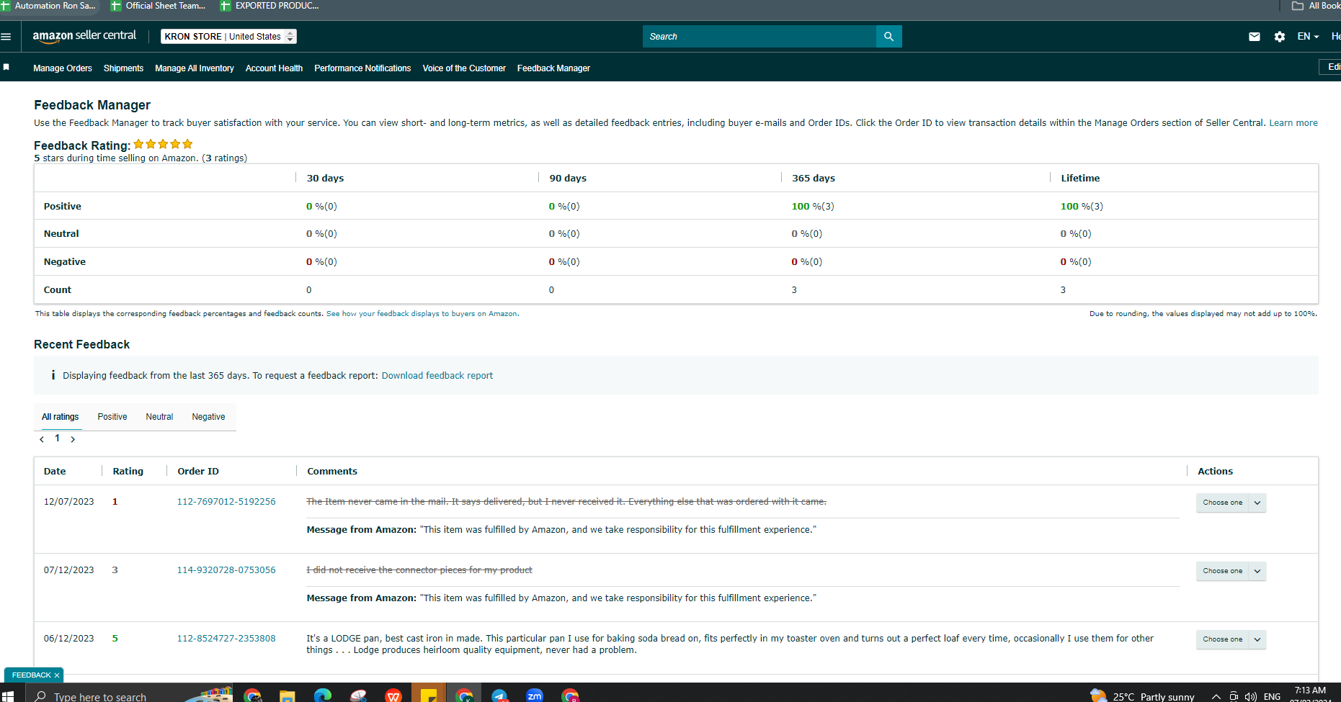The width and height of the screenshot is (1341, 702).
Task: Click page number 1 in pagination
Action: [x=58, y=438]
